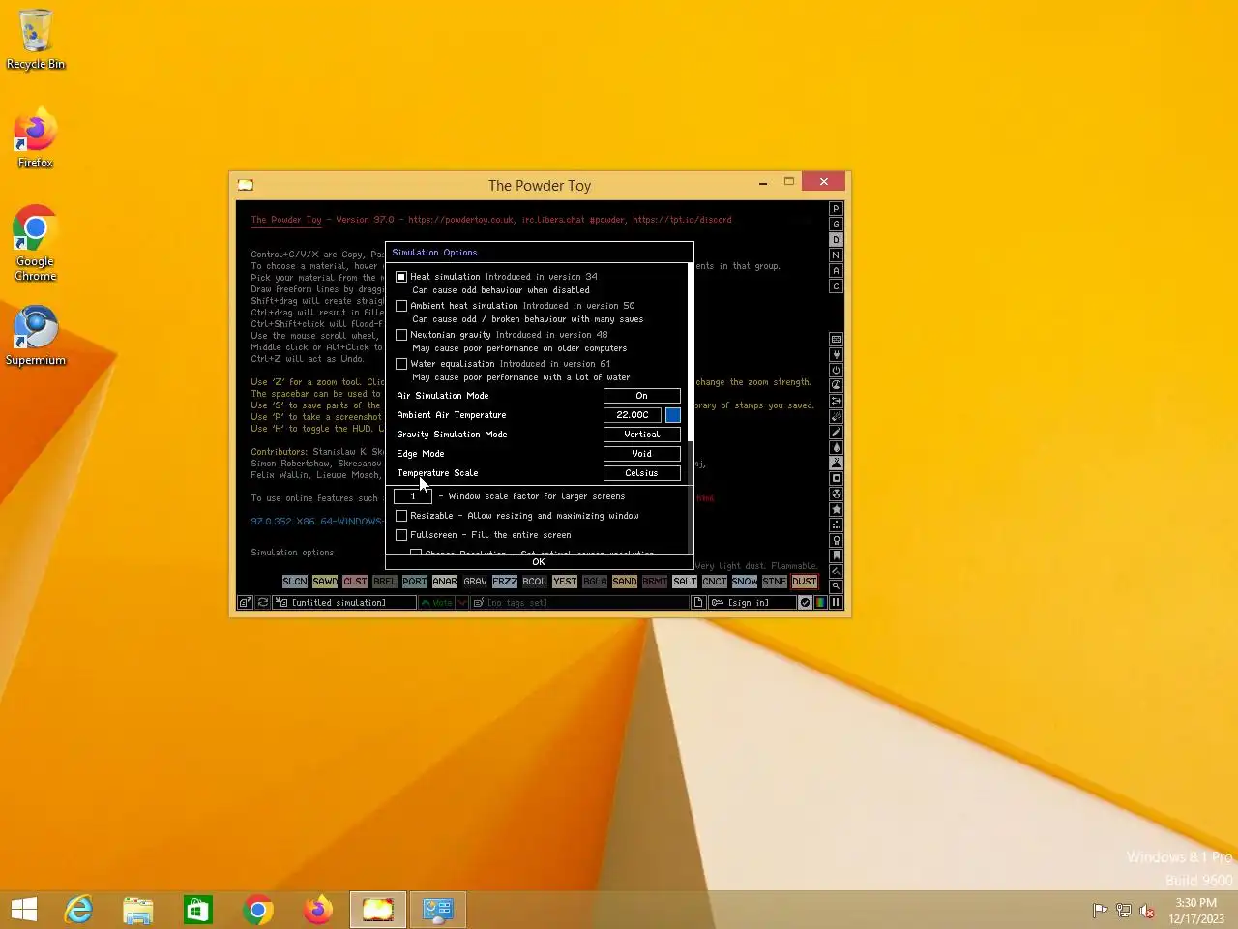Open Internet Explorer from taskbar

[78, 910]
